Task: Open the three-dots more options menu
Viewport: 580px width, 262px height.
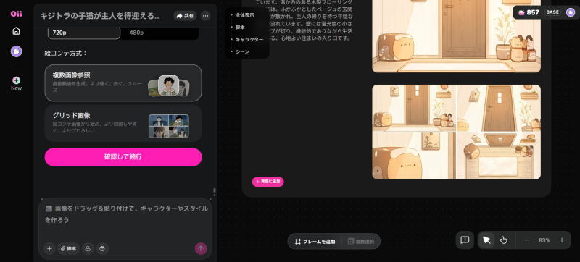Action: pos(206,16)
